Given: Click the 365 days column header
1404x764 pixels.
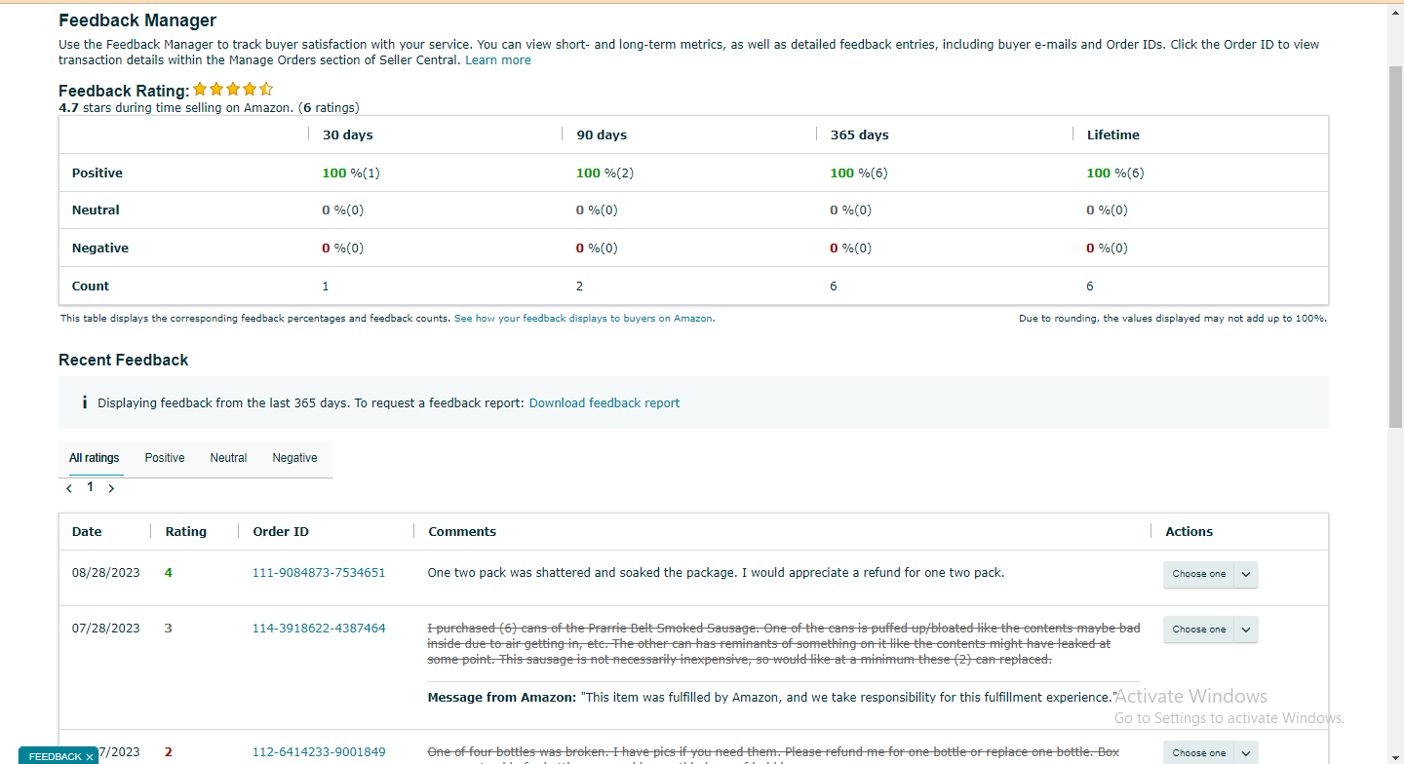Looking at the screenshot, I should point(860,135).
